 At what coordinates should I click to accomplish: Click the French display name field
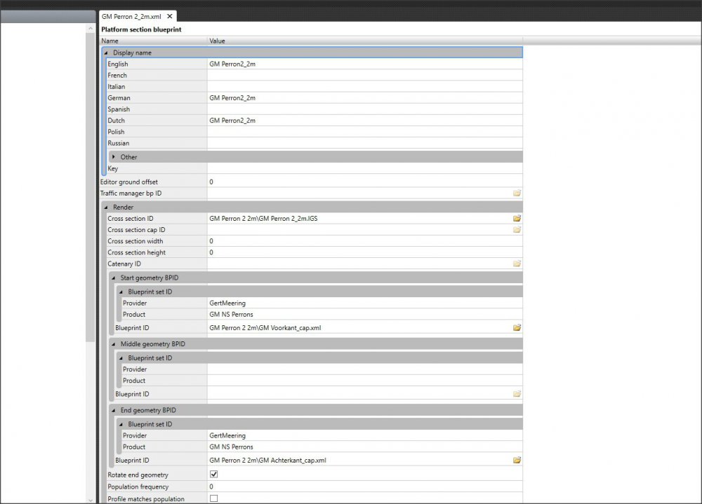pos(364,75)
